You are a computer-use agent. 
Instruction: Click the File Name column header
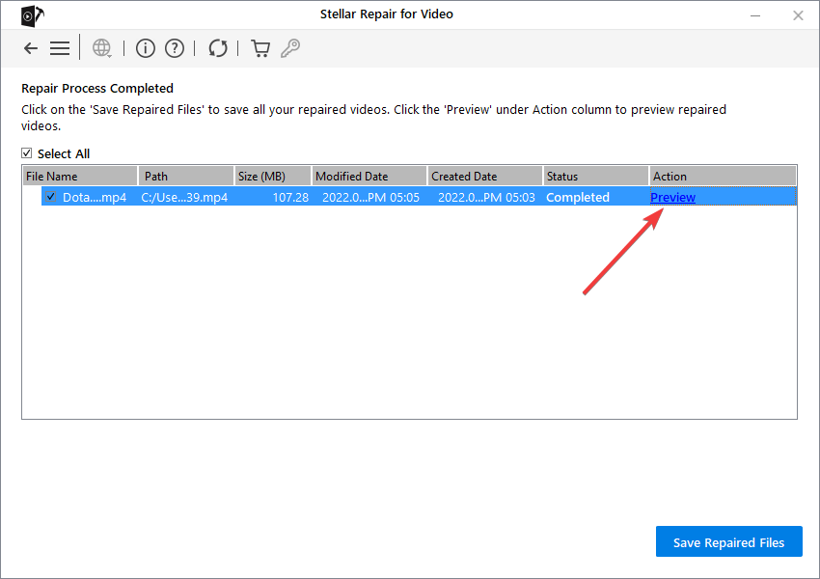point(80,177)
